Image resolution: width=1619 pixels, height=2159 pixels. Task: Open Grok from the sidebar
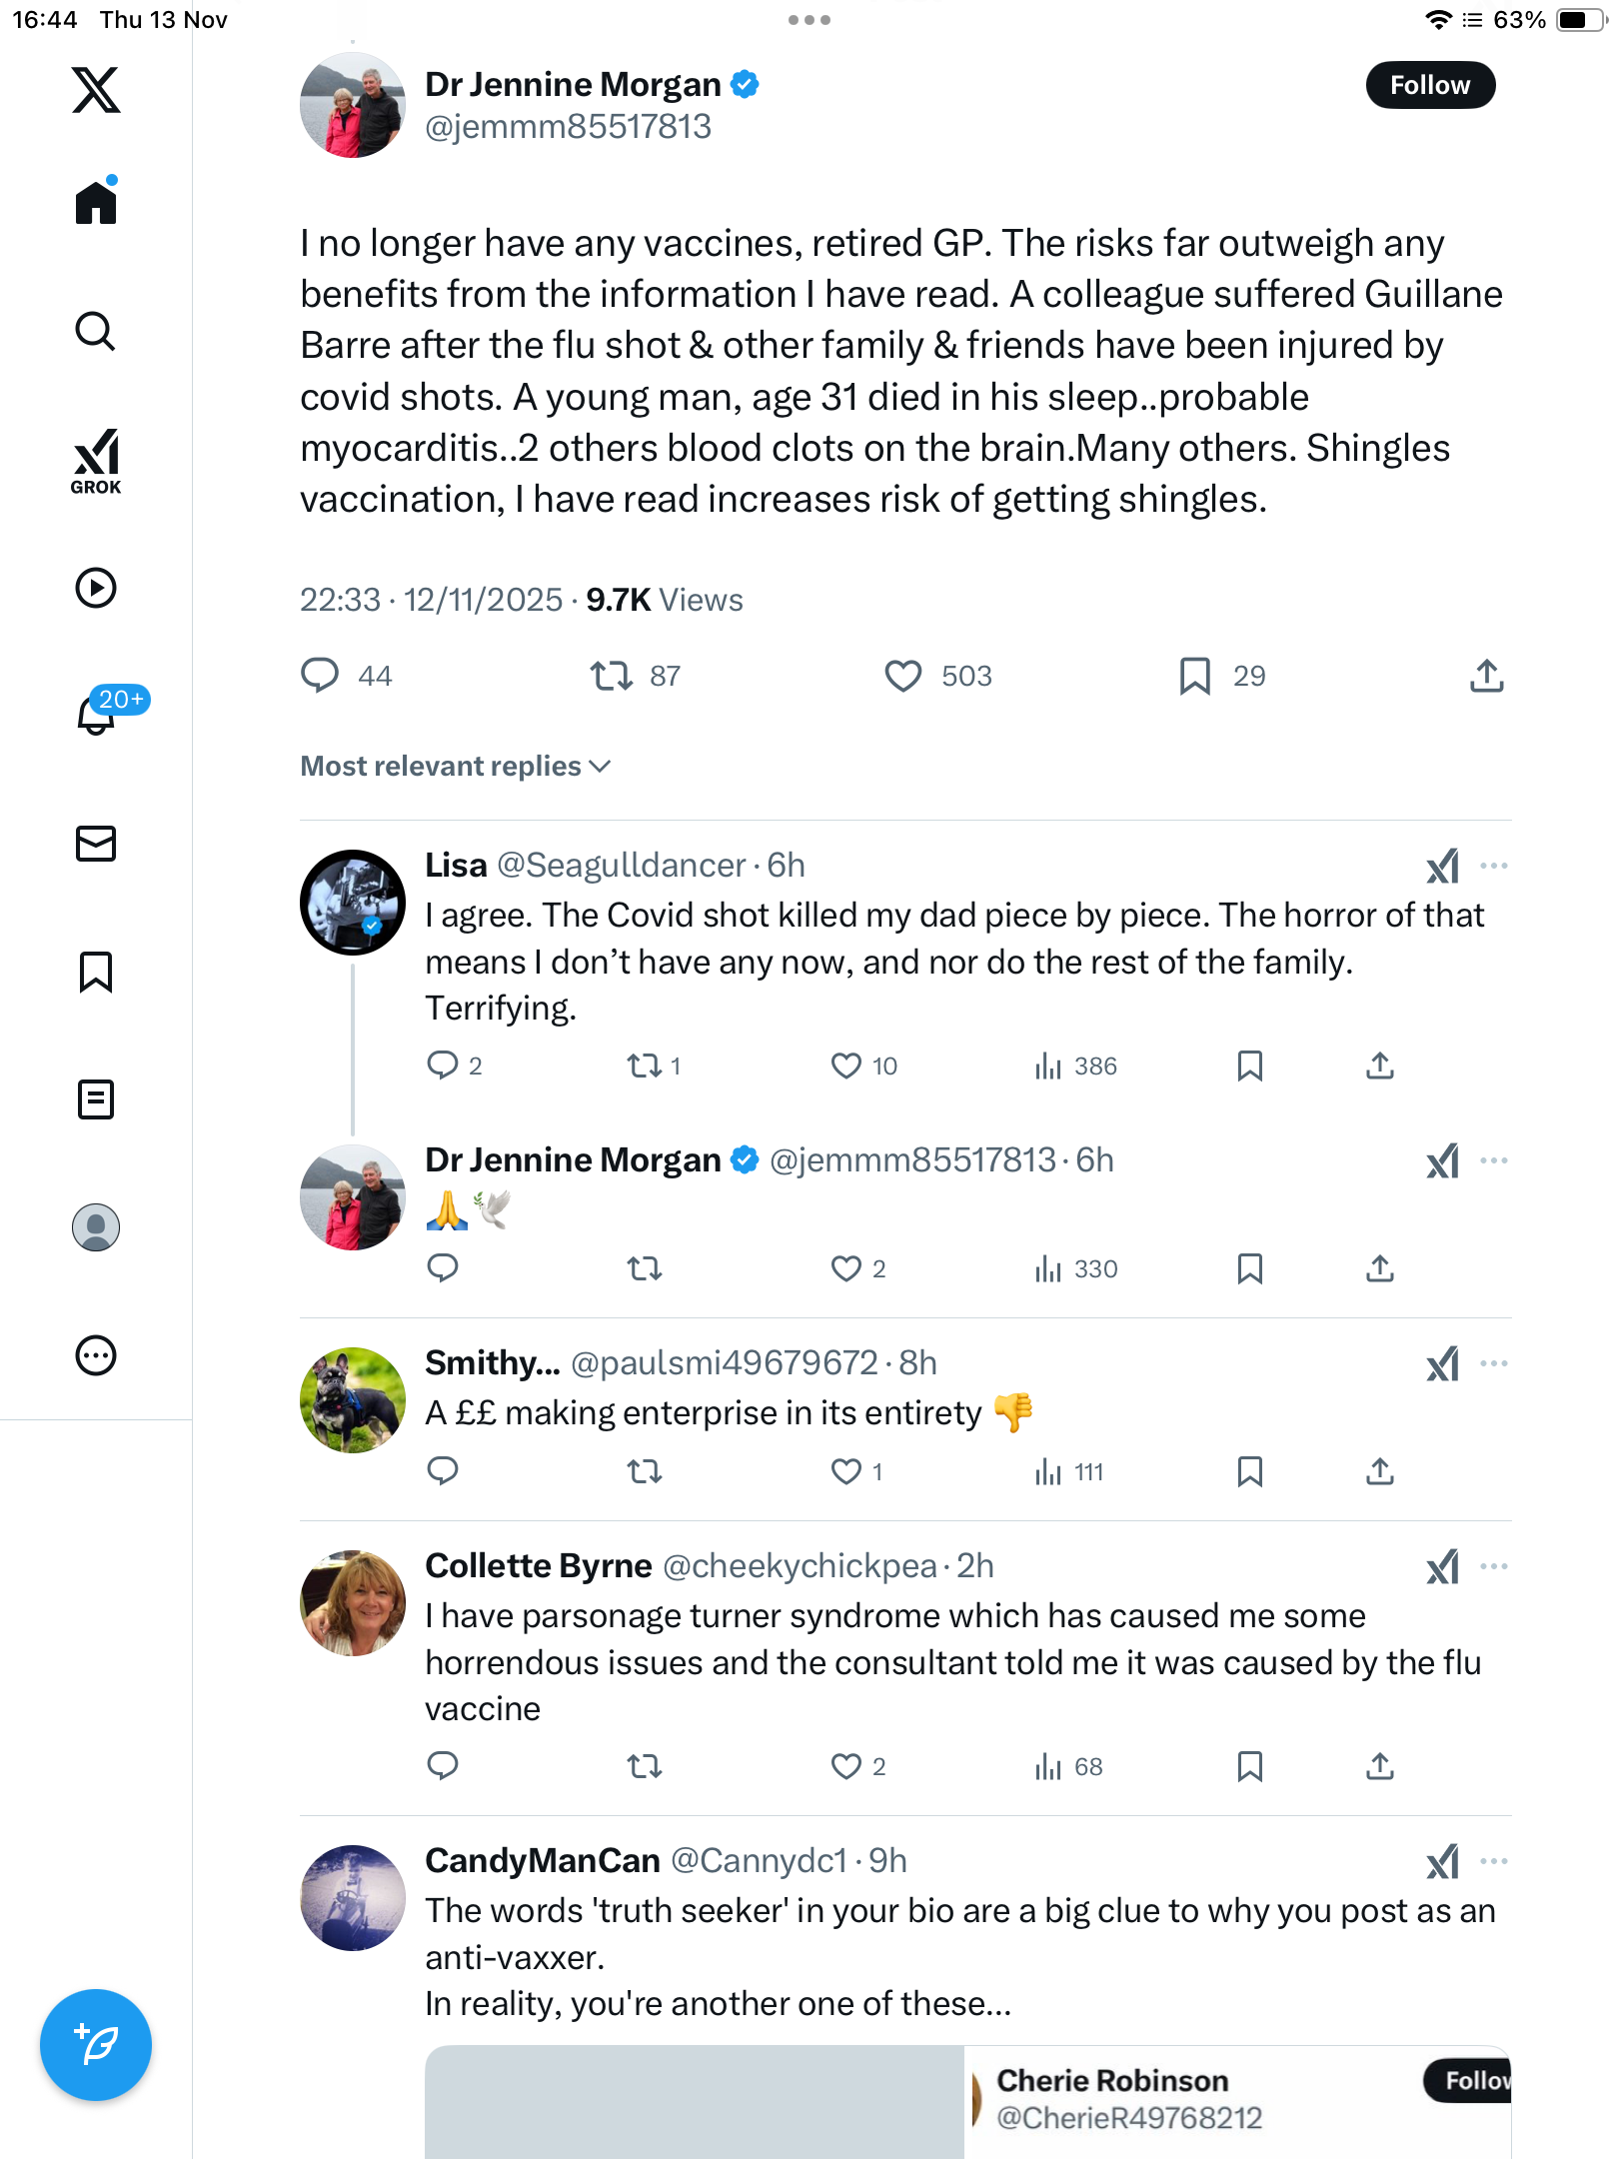96,461
